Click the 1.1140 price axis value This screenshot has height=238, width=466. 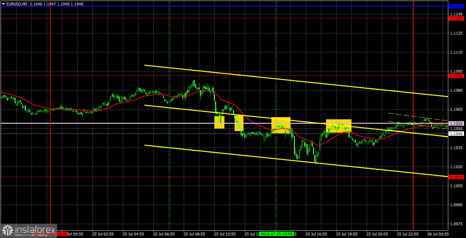456,14
